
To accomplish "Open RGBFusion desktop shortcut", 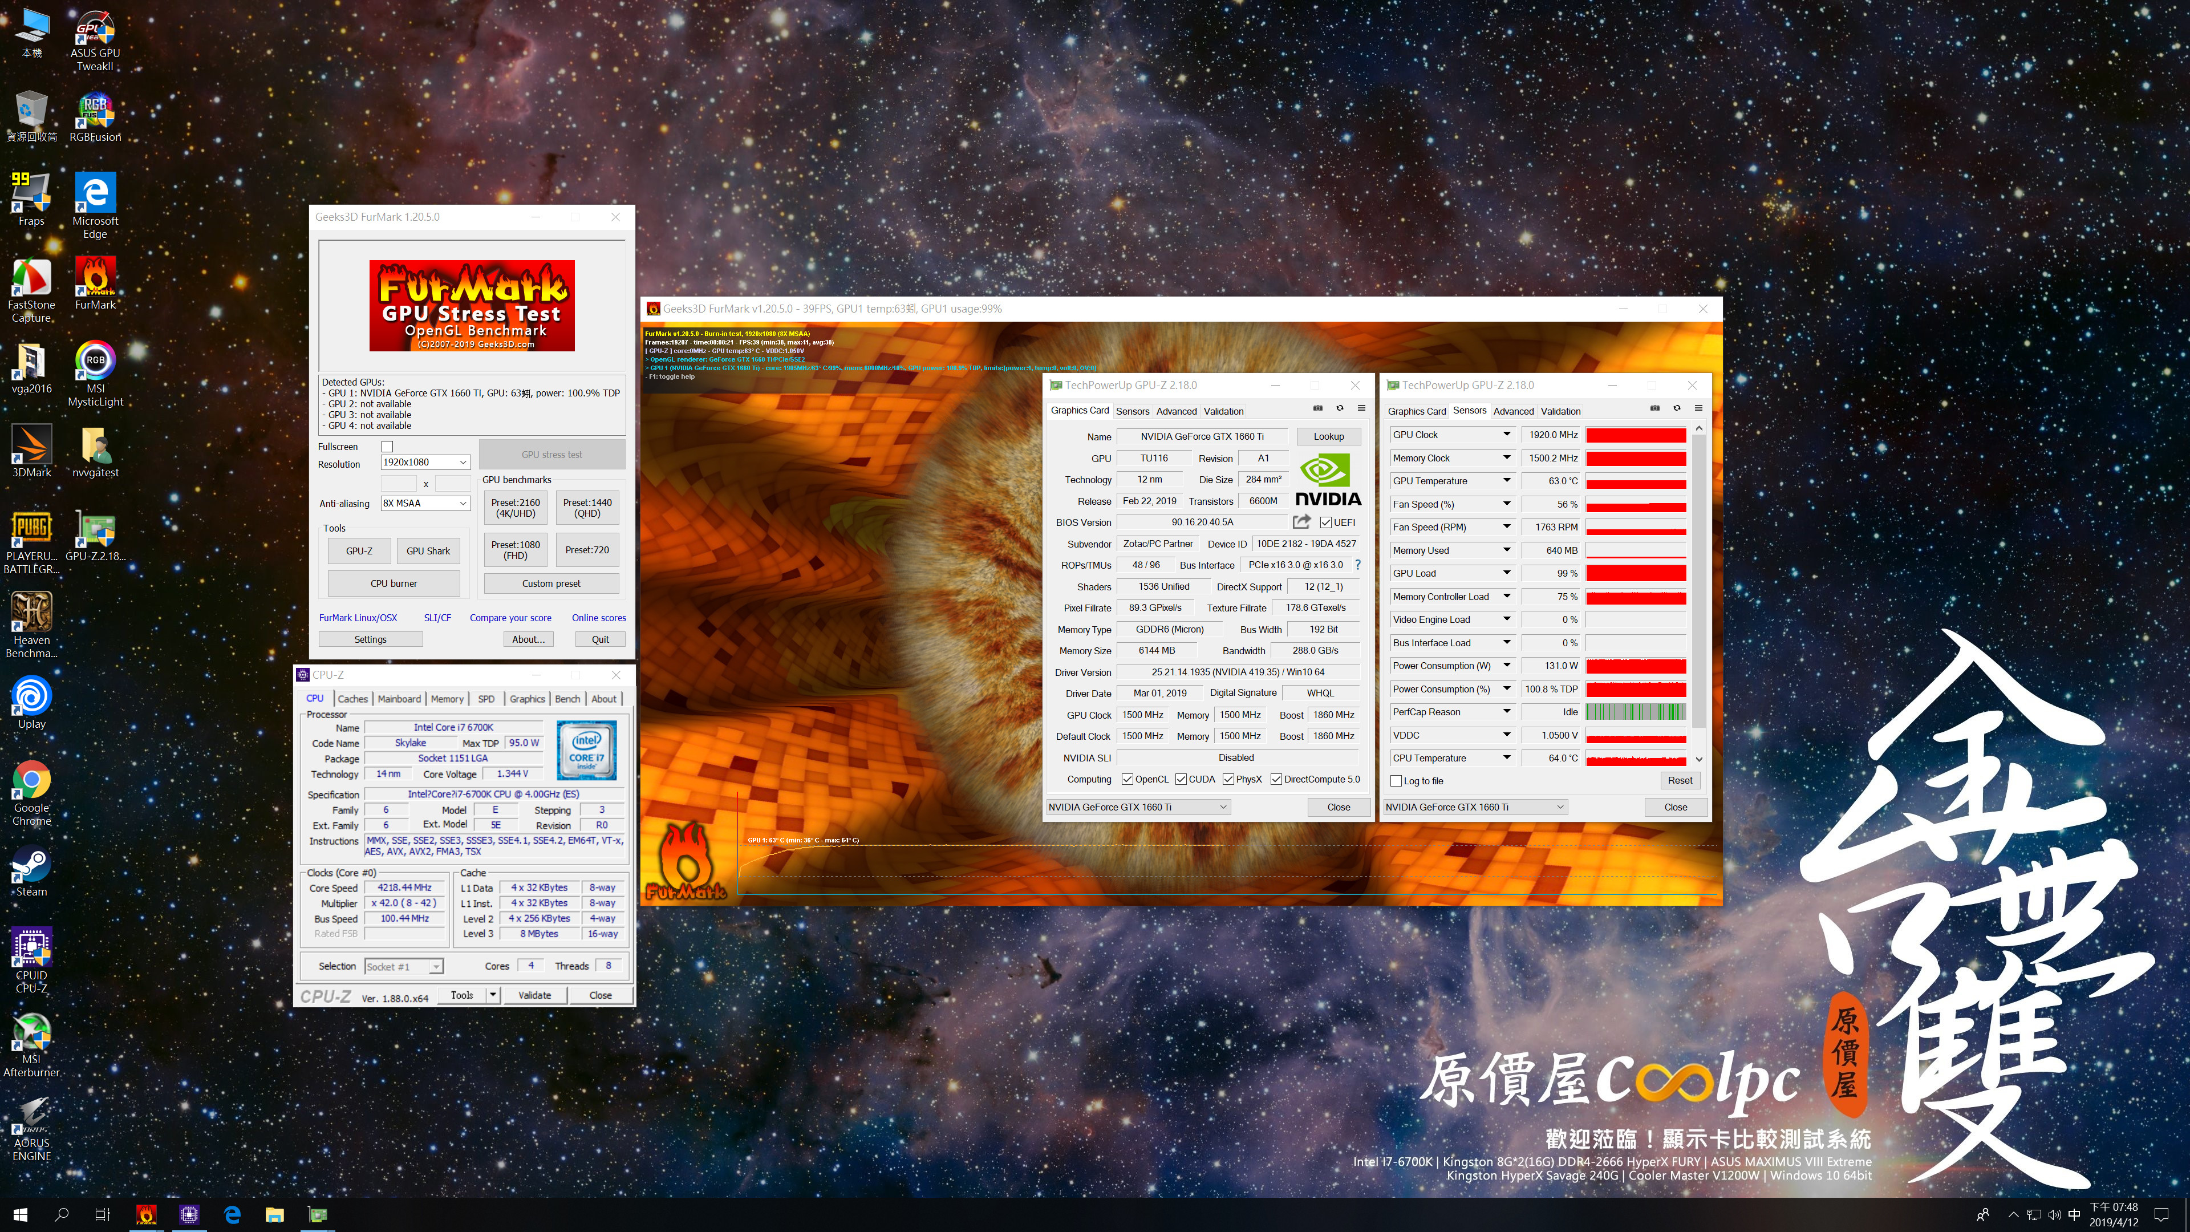I will pyautogui.click(x=95, y=117).
